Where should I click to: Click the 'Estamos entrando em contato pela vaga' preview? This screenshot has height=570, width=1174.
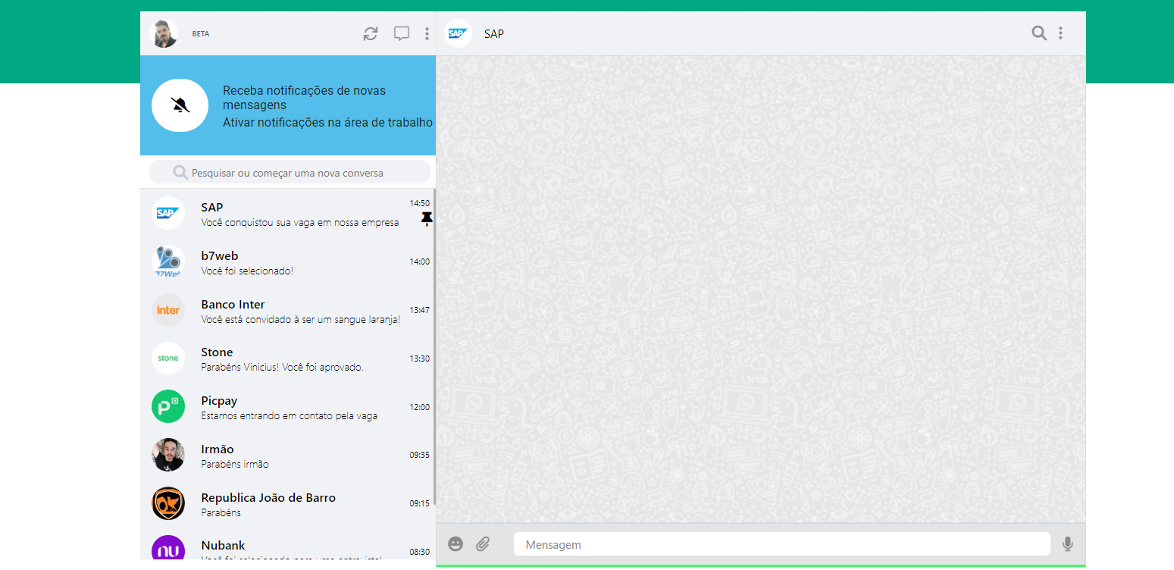[x=289, y=416]
